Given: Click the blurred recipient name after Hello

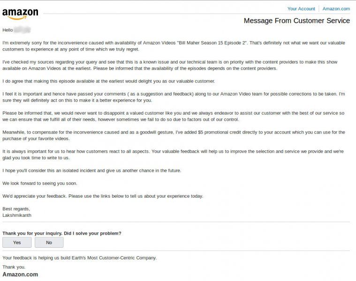Looking at the screenshot, I should pyautogui.click(x=22, y=30).
